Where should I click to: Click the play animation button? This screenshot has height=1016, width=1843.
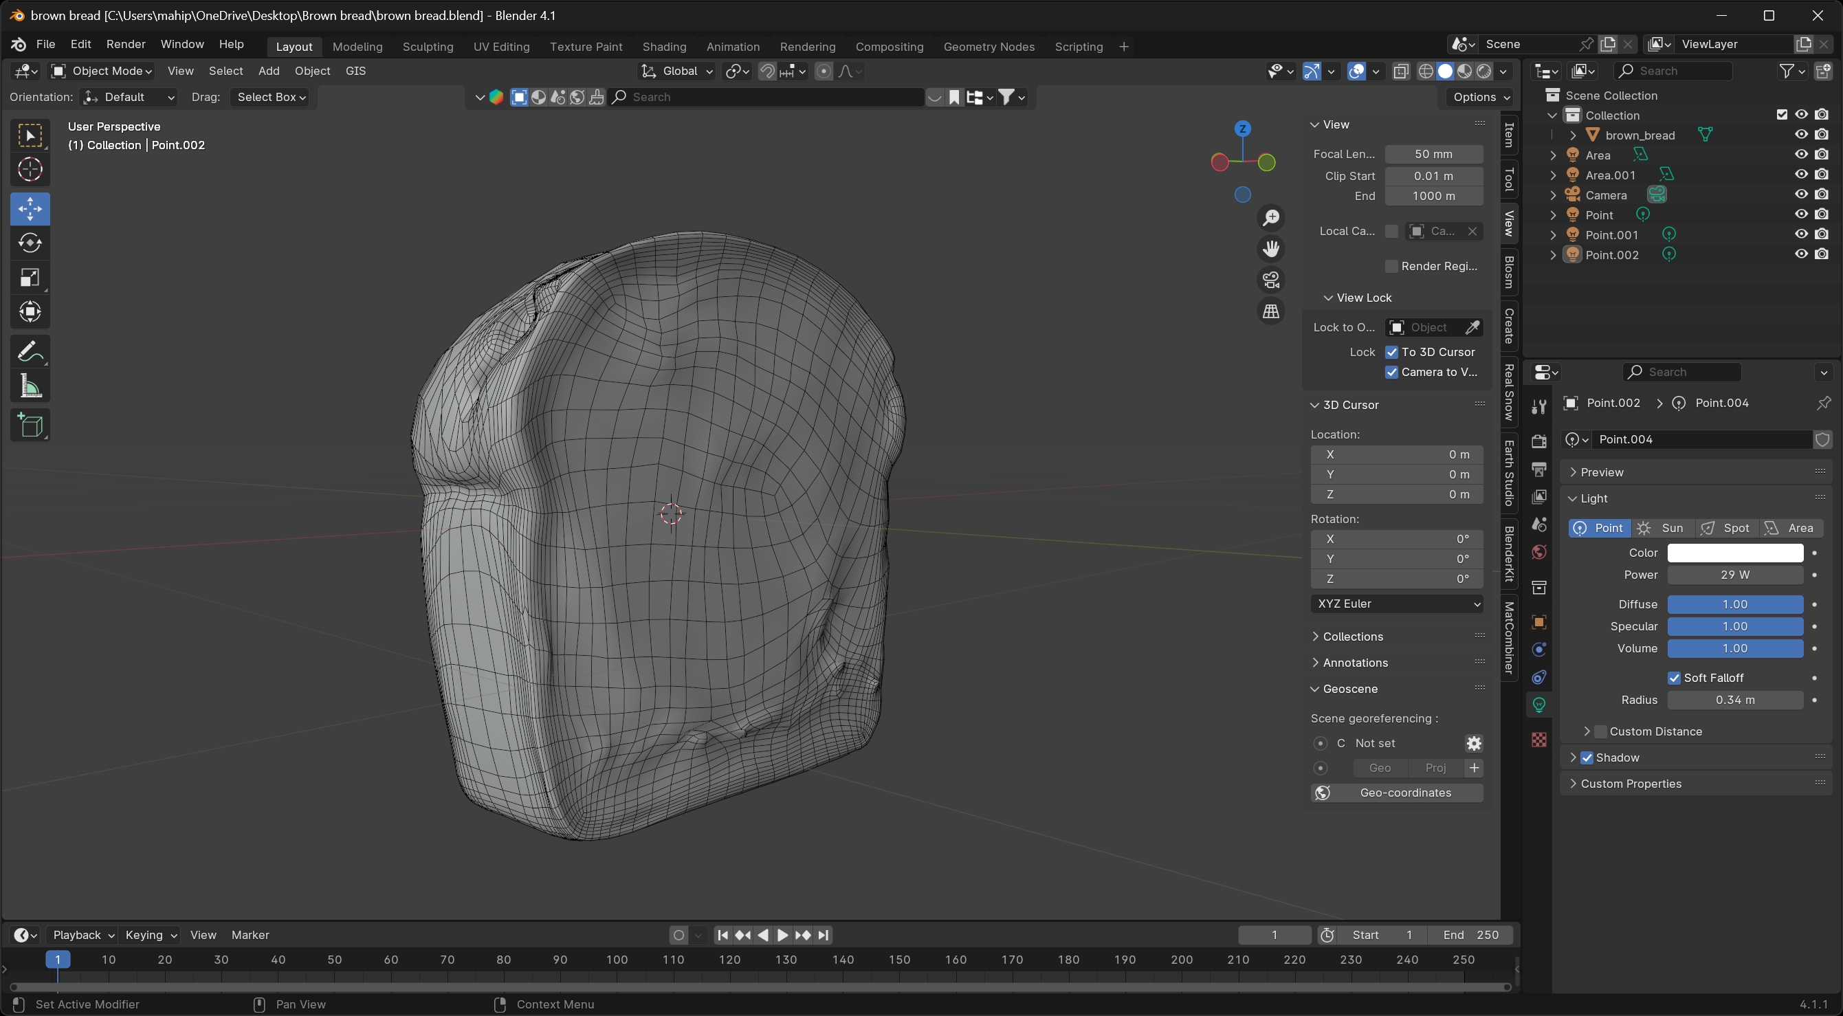[782, 935]
